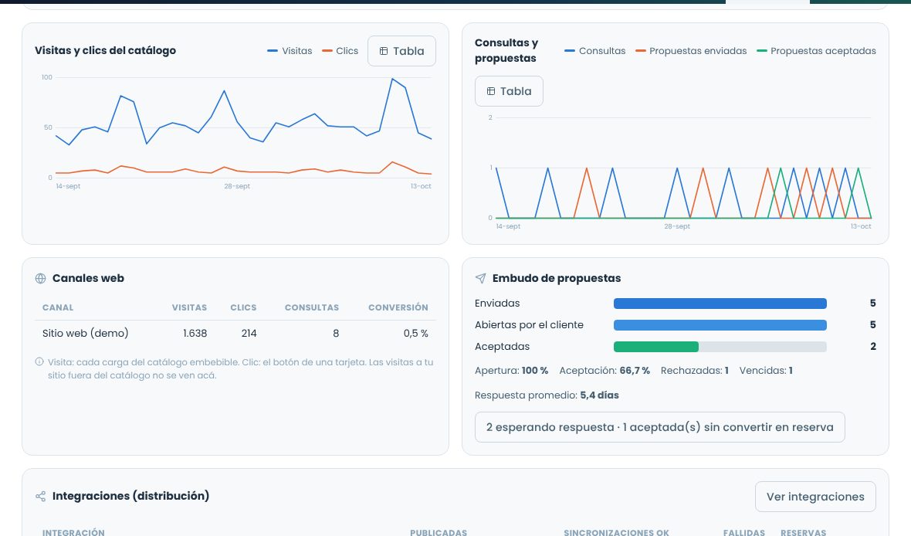Click Rechazadas: 1 statistic
Viewport: 911px width, 536px height.
point(694,370)
